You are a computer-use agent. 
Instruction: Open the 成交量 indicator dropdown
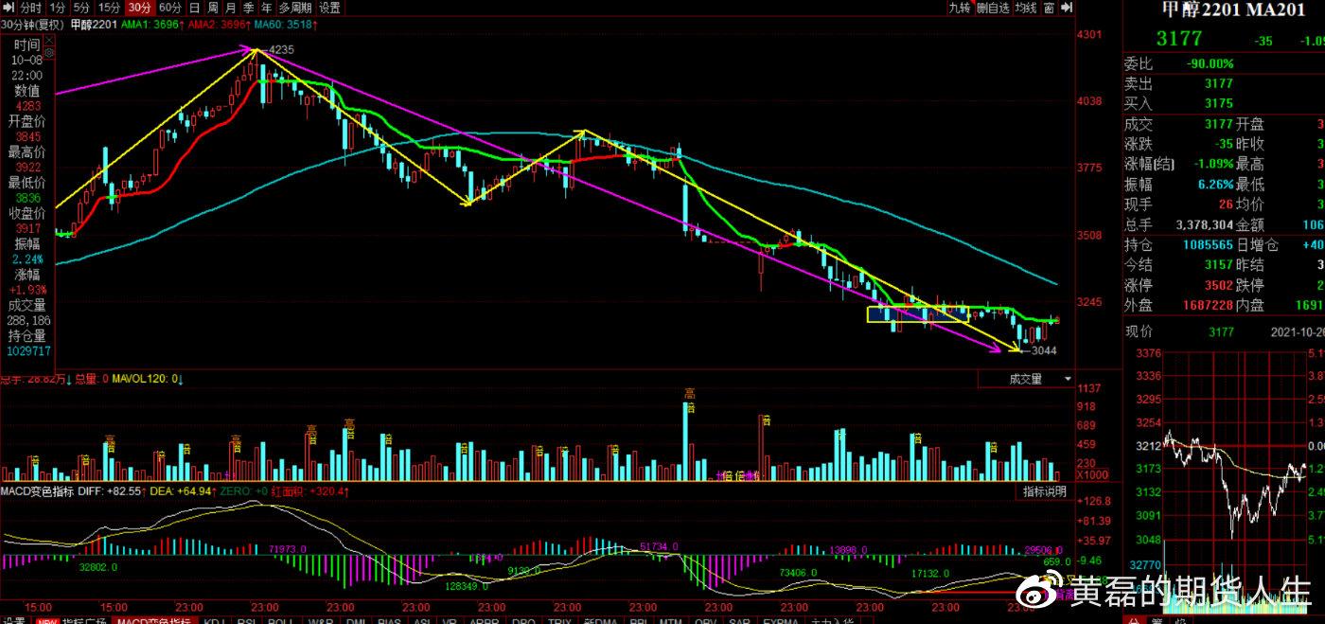[1030, 379]
